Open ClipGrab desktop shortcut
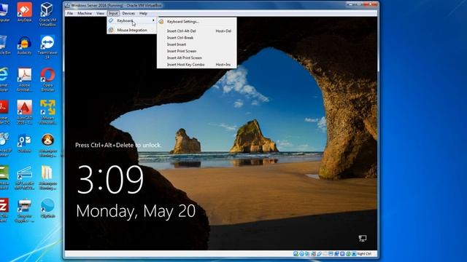 [47, 209]
